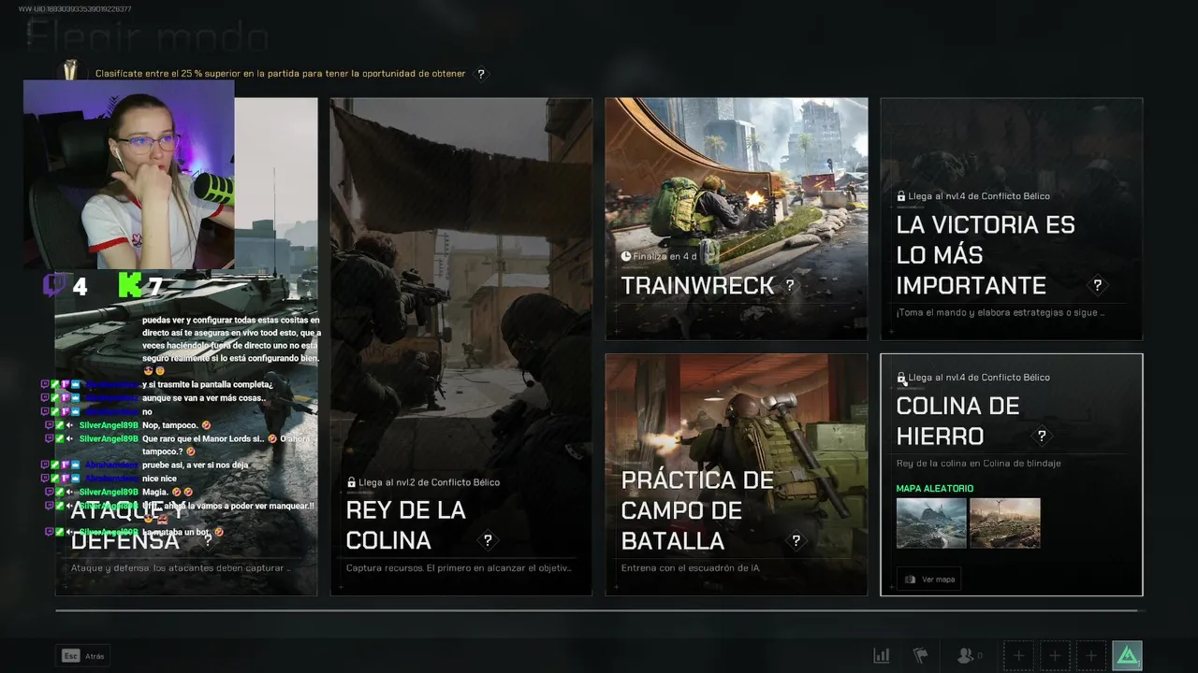Click the lock icon on Rey de la Colina

351,482
